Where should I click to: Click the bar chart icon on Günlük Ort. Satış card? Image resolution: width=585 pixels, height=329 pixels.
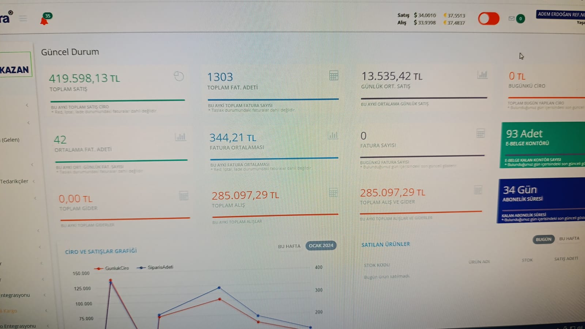(x=482, y=75)
